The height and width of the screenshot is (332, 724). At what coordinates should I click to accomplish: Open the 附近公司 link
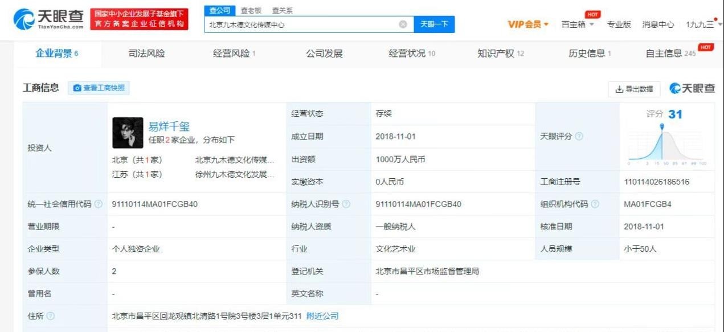point(322,316)
